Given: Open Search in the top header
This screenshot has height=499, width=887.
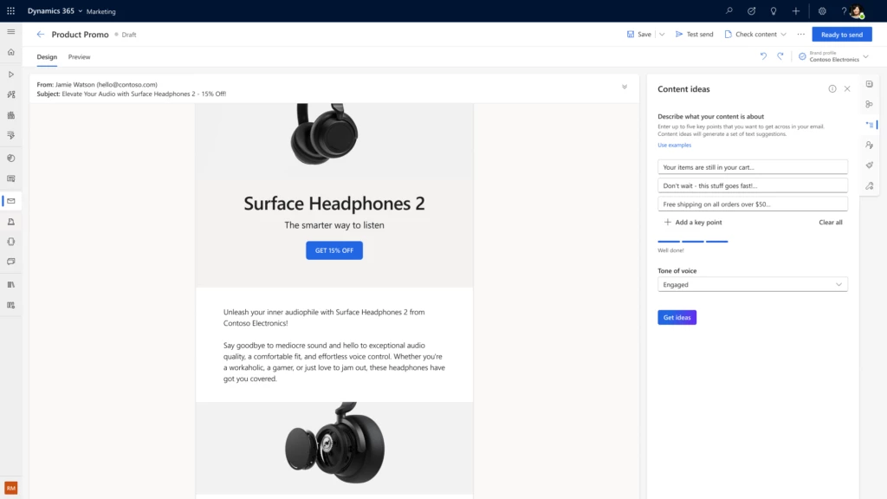Looking at the screenshot, I should (729, 11).
